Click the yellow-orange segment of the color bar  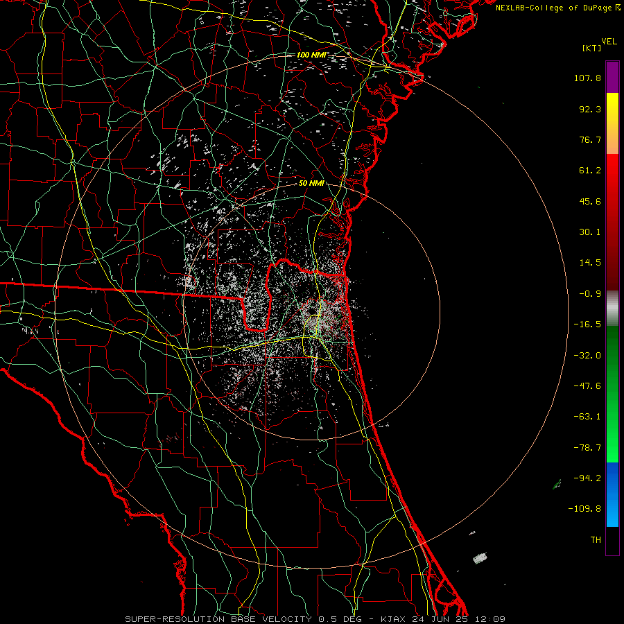[612, 123]
